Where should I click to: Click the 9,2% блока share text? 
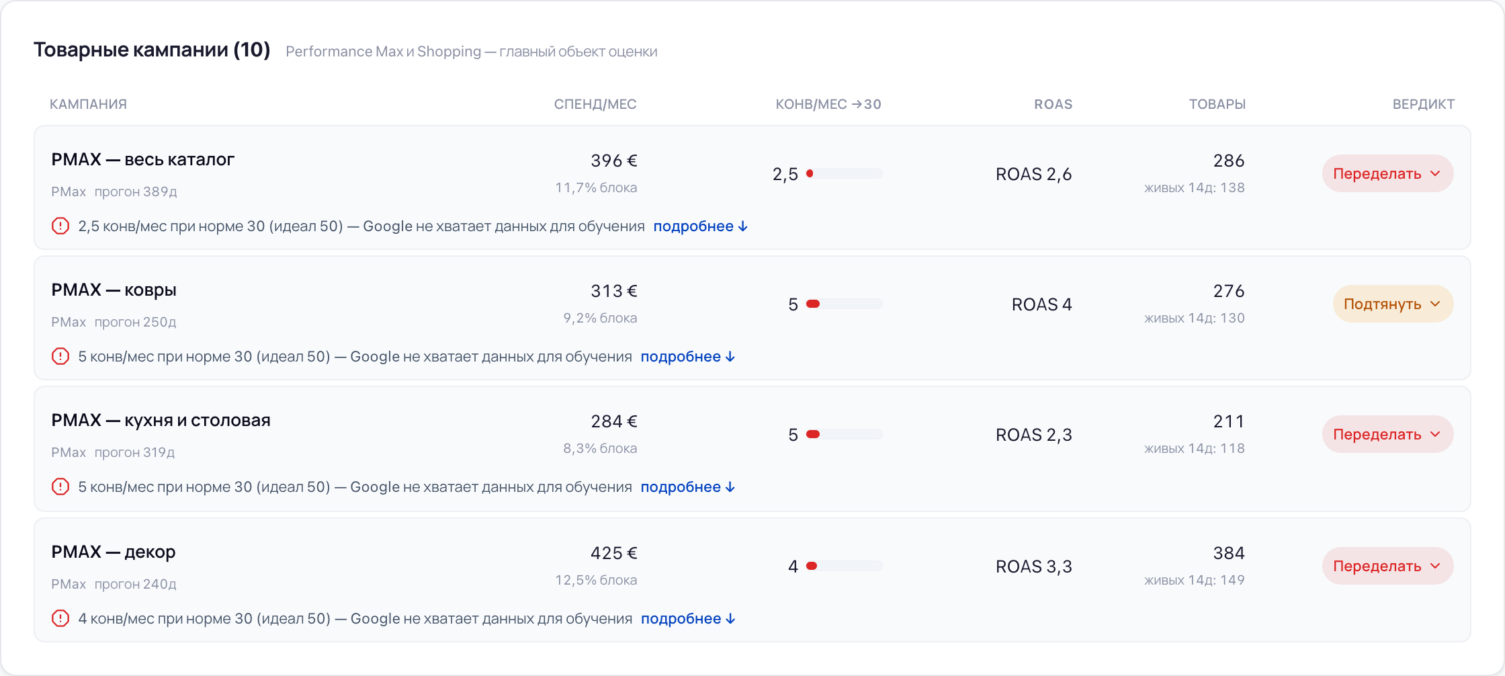tap(600, 318)
